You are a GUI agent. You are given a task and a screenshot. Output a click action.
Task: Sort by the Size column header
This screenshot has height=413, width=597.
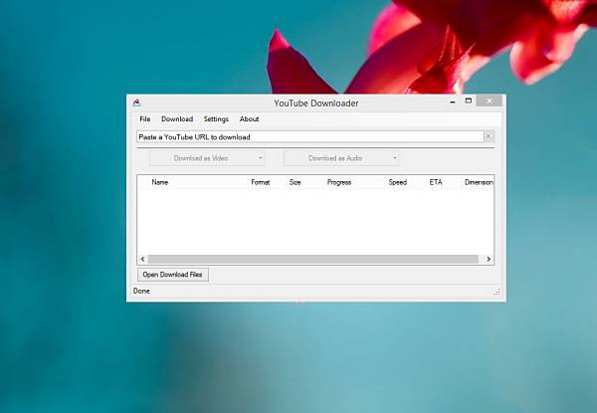pyautogui.click(x=296, y=182)
